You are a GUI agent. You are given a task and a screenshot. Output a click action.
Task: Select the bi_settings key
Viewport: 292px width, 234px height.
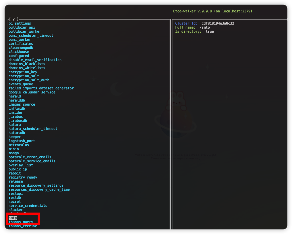point(20,23)
